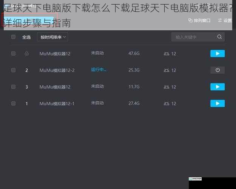Click the magnifier search icon
The width and height of the screenshot is (236, 189).
pos(220,37)
